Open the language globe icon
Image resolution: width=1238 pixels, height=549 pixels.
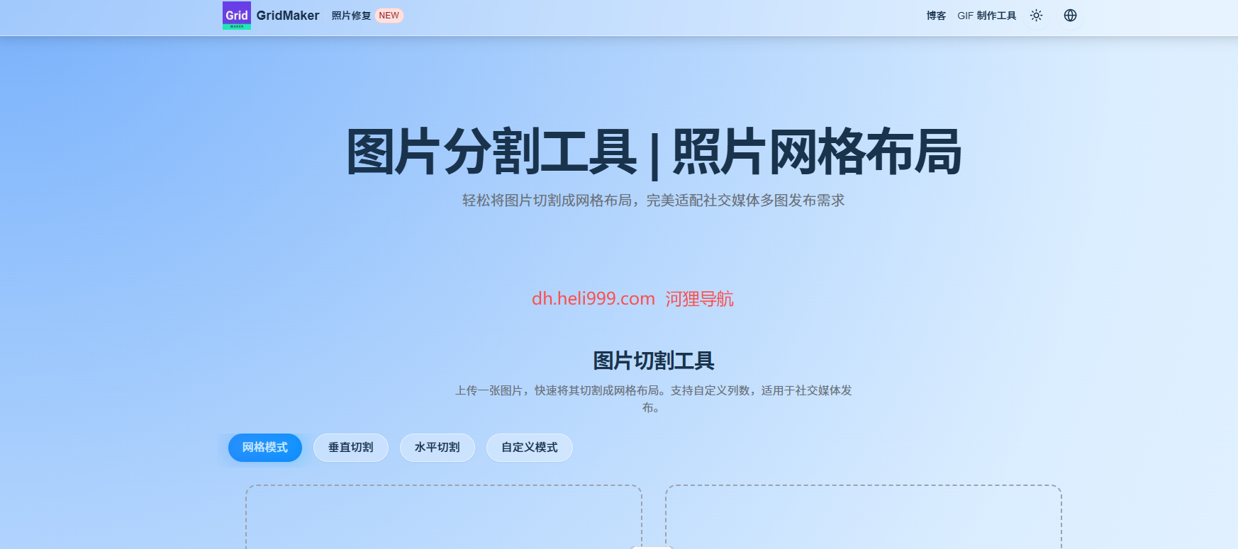(1070, 16)
